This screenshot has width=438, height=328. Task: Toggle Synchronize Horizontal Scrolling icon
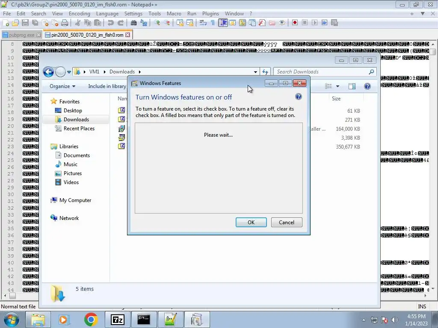[x=190, y=23]
